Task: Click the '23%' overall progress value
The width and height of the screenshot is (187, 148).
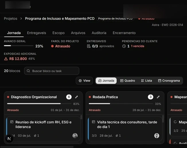Action: 39,46
